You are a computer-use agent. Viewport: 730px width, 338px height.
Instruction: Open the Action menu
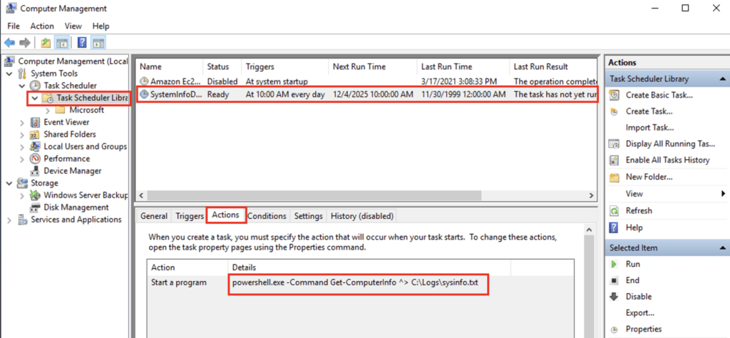point(42,26)
